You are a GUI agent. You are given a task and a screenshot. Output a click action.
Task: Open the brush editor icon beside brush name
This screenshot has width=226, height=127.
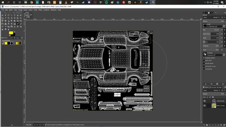tap(224, 26)
